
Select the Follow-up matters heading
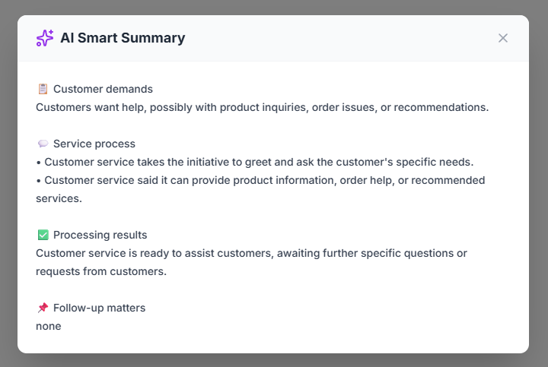point(99,308)
